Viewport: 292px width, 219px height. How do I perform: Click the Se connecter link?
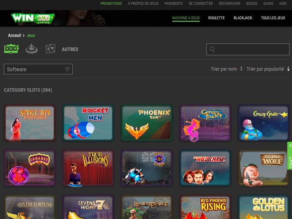tap(200, 3)
